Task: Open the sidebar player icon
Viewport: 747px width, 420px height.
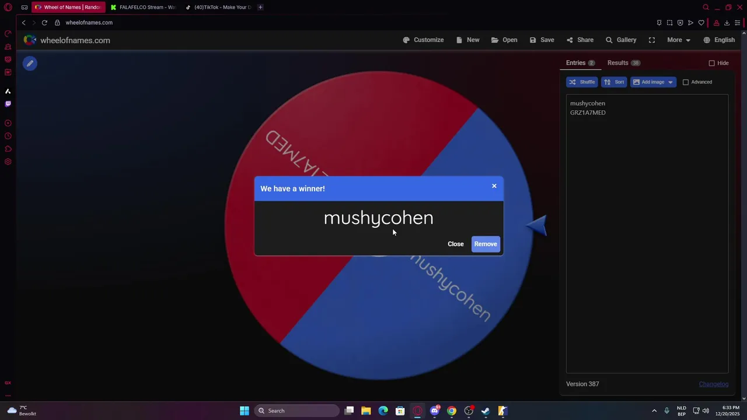Action: 8,123
